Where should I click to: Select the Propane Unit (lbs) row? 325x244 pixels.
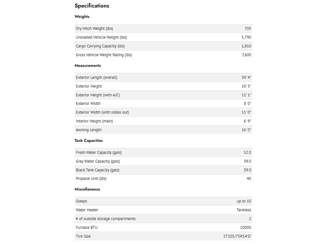pyautogui.click(x=164, y=179)
